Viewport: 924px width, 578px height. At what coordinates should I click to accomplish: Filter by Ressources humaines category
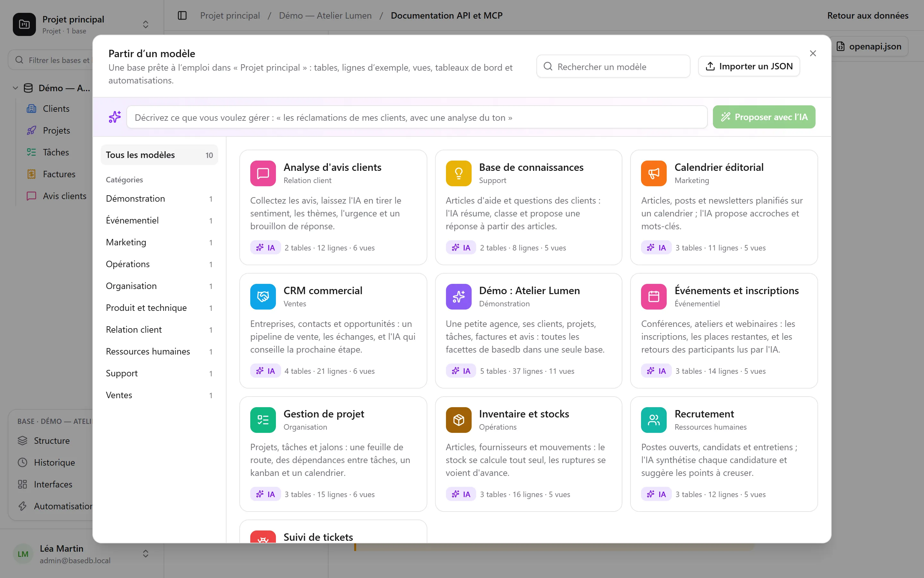coord(159,351)
